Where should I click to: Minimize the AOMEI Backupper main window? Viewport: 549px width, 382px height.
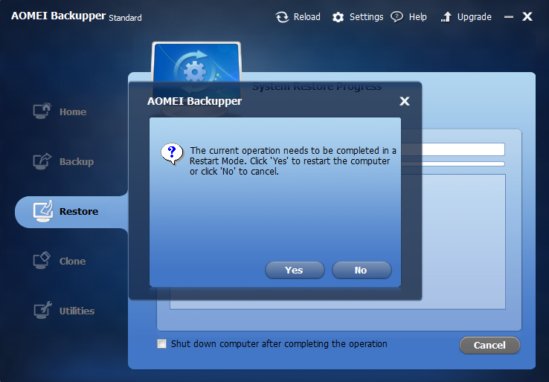coord(509,16)
